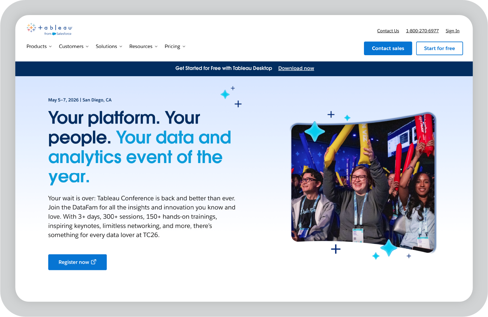
Task: Click the 1-800-270-6977 phone link
Action: [x=422, y=31]
